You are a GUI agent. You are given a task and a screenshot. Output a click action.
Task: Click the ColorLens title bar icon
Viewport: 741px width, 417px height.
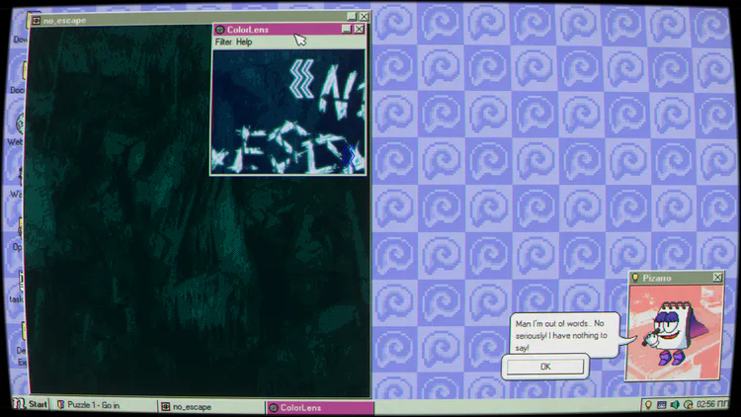pos(219,30)
